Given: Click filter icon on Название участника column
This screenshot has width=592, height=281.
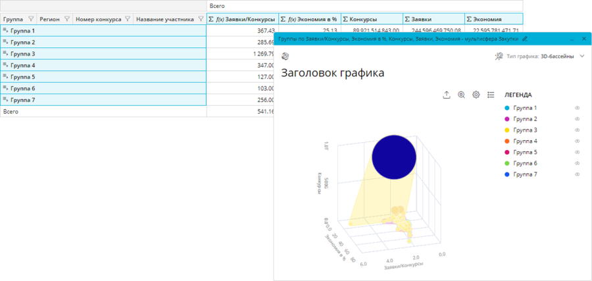Looking at the screenshot, I should tap(201, 19).
